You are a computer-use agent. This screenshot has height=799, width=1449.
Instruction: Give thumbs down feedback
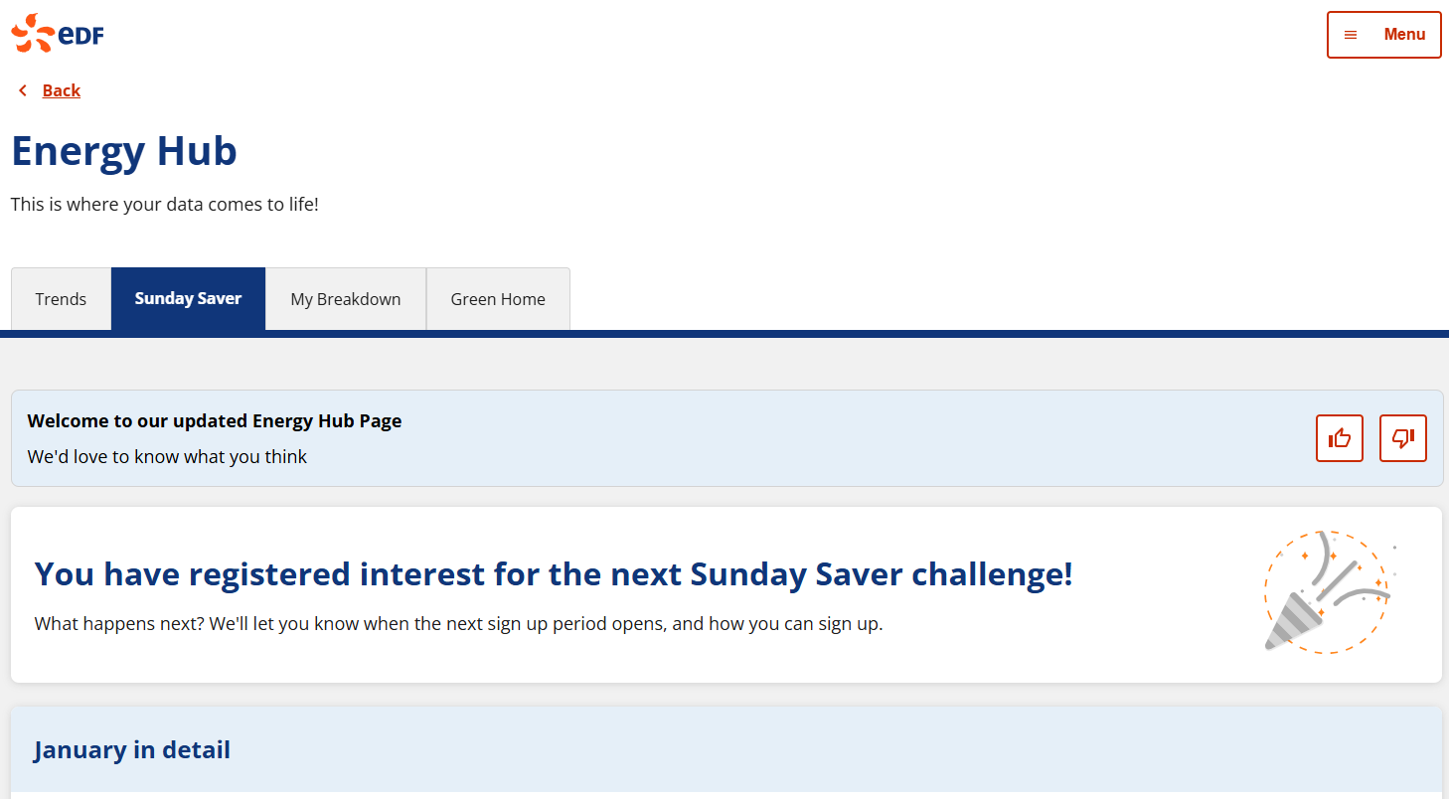(1403, 438)
